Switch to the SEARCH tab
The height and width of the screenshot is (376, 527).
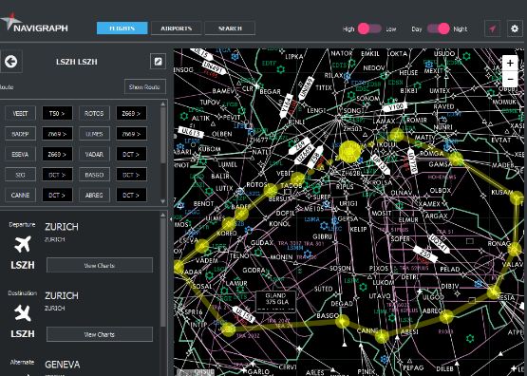point(230,28)
